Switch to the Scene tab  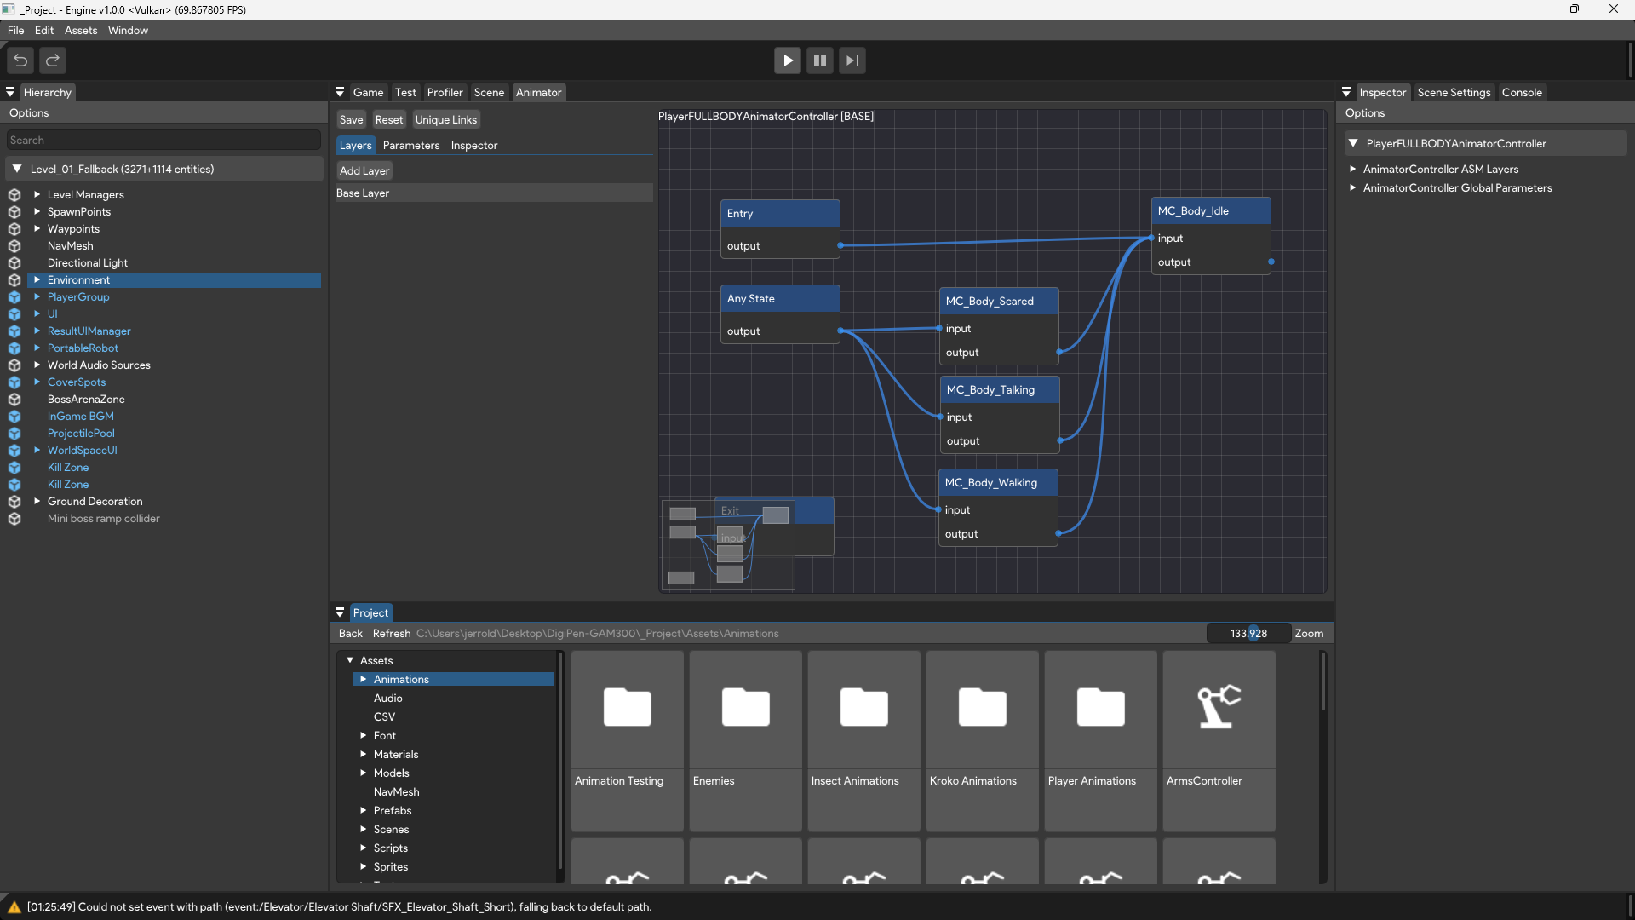489,92
